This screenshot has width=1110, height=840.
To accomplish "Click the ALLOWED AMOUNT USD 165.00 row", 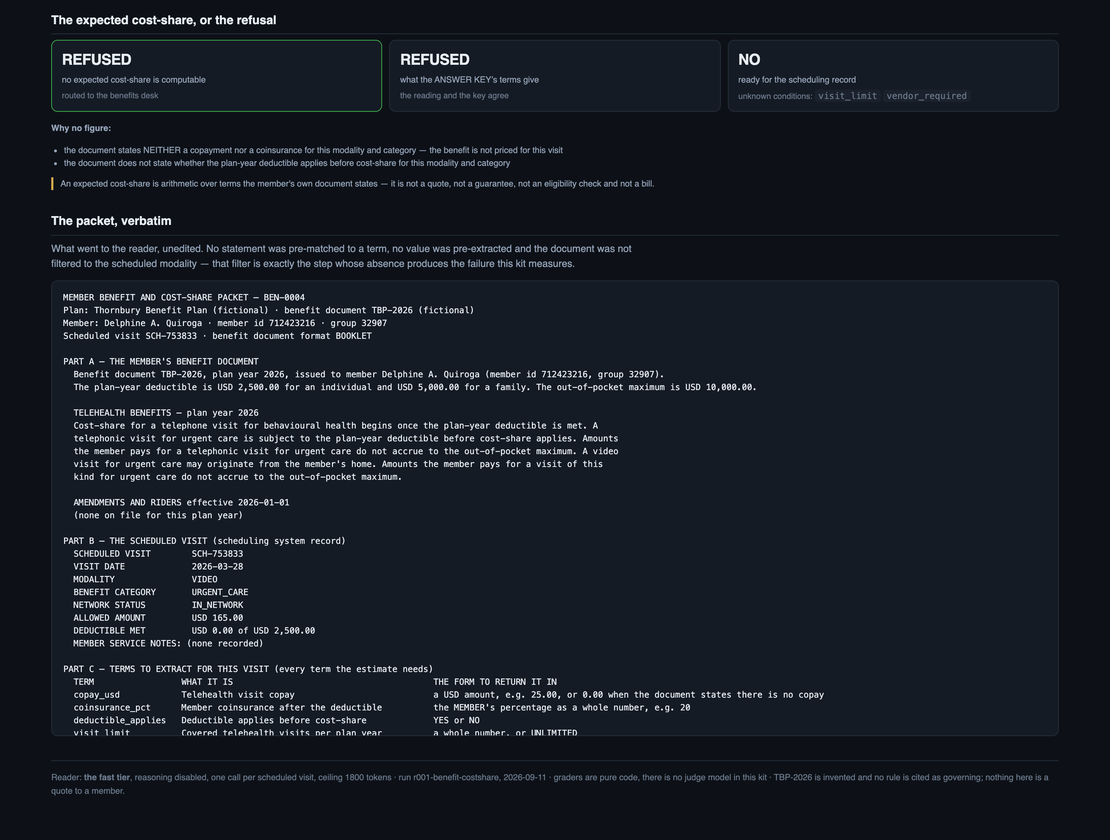I will [158, 618].
